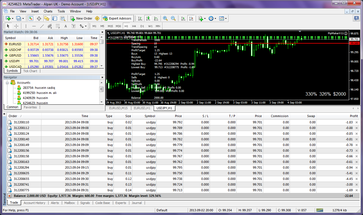Toggle the D1 timeframe button
This screenshot has width=363, height=215.
[142, 26]
